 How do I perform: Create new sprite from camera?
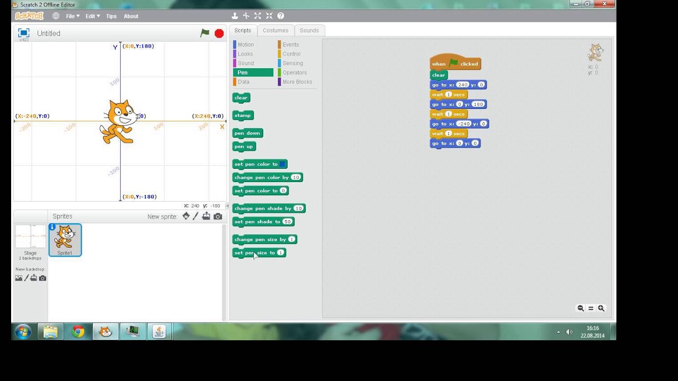pos(218,216)
